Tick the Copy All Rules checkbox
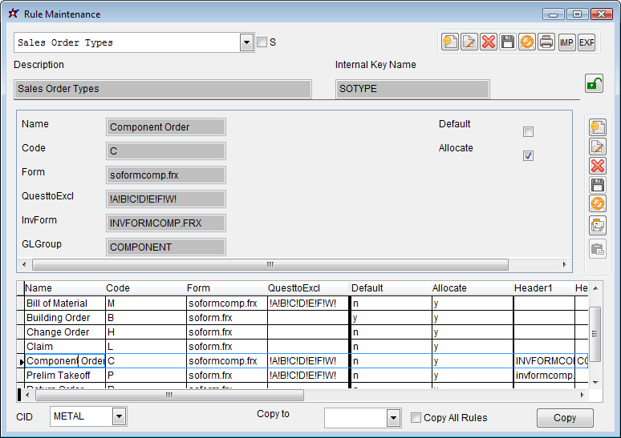 pos(416,418)
